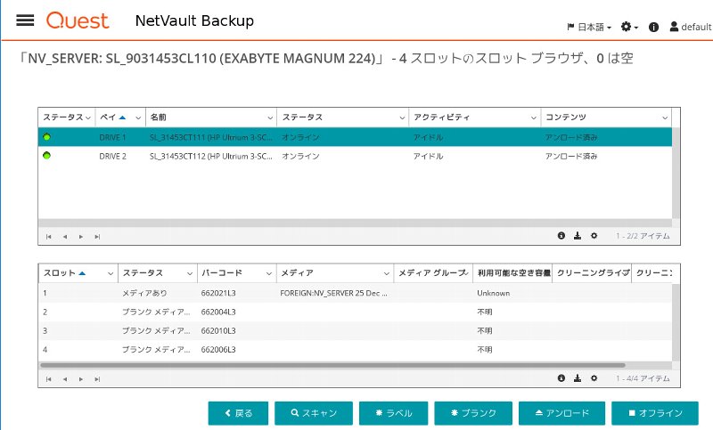The width and height of the screenshot is (713, 430).
Task: Click the 戻る back button
Action: [238, 413]
